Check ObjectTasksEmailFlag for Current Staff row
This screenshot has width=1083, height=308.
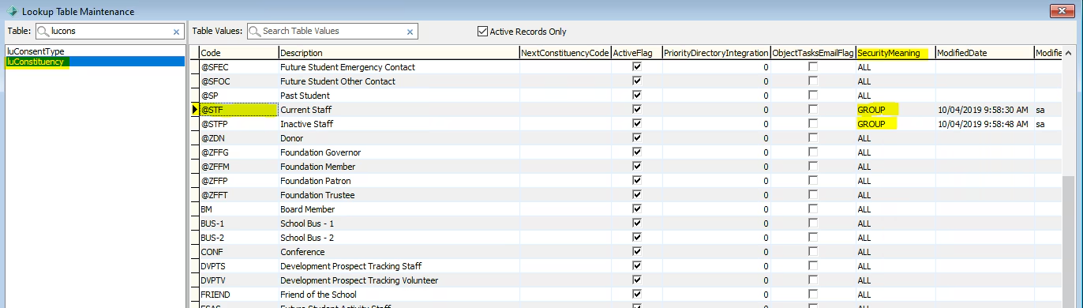point(813,110)
